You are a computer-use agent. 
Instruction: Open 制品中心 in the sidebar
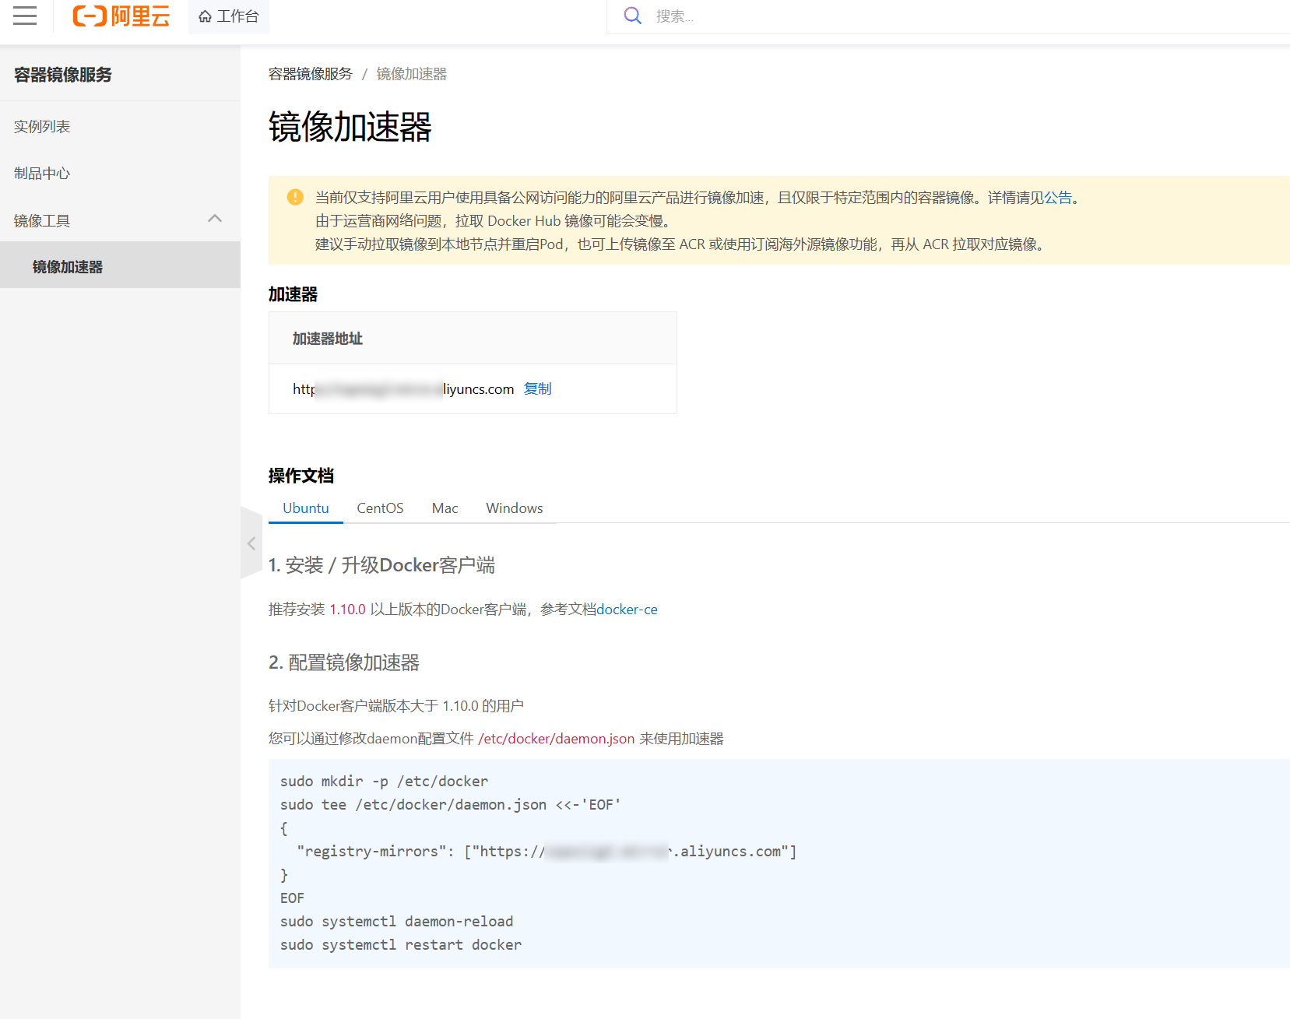[x=42, y=173]
